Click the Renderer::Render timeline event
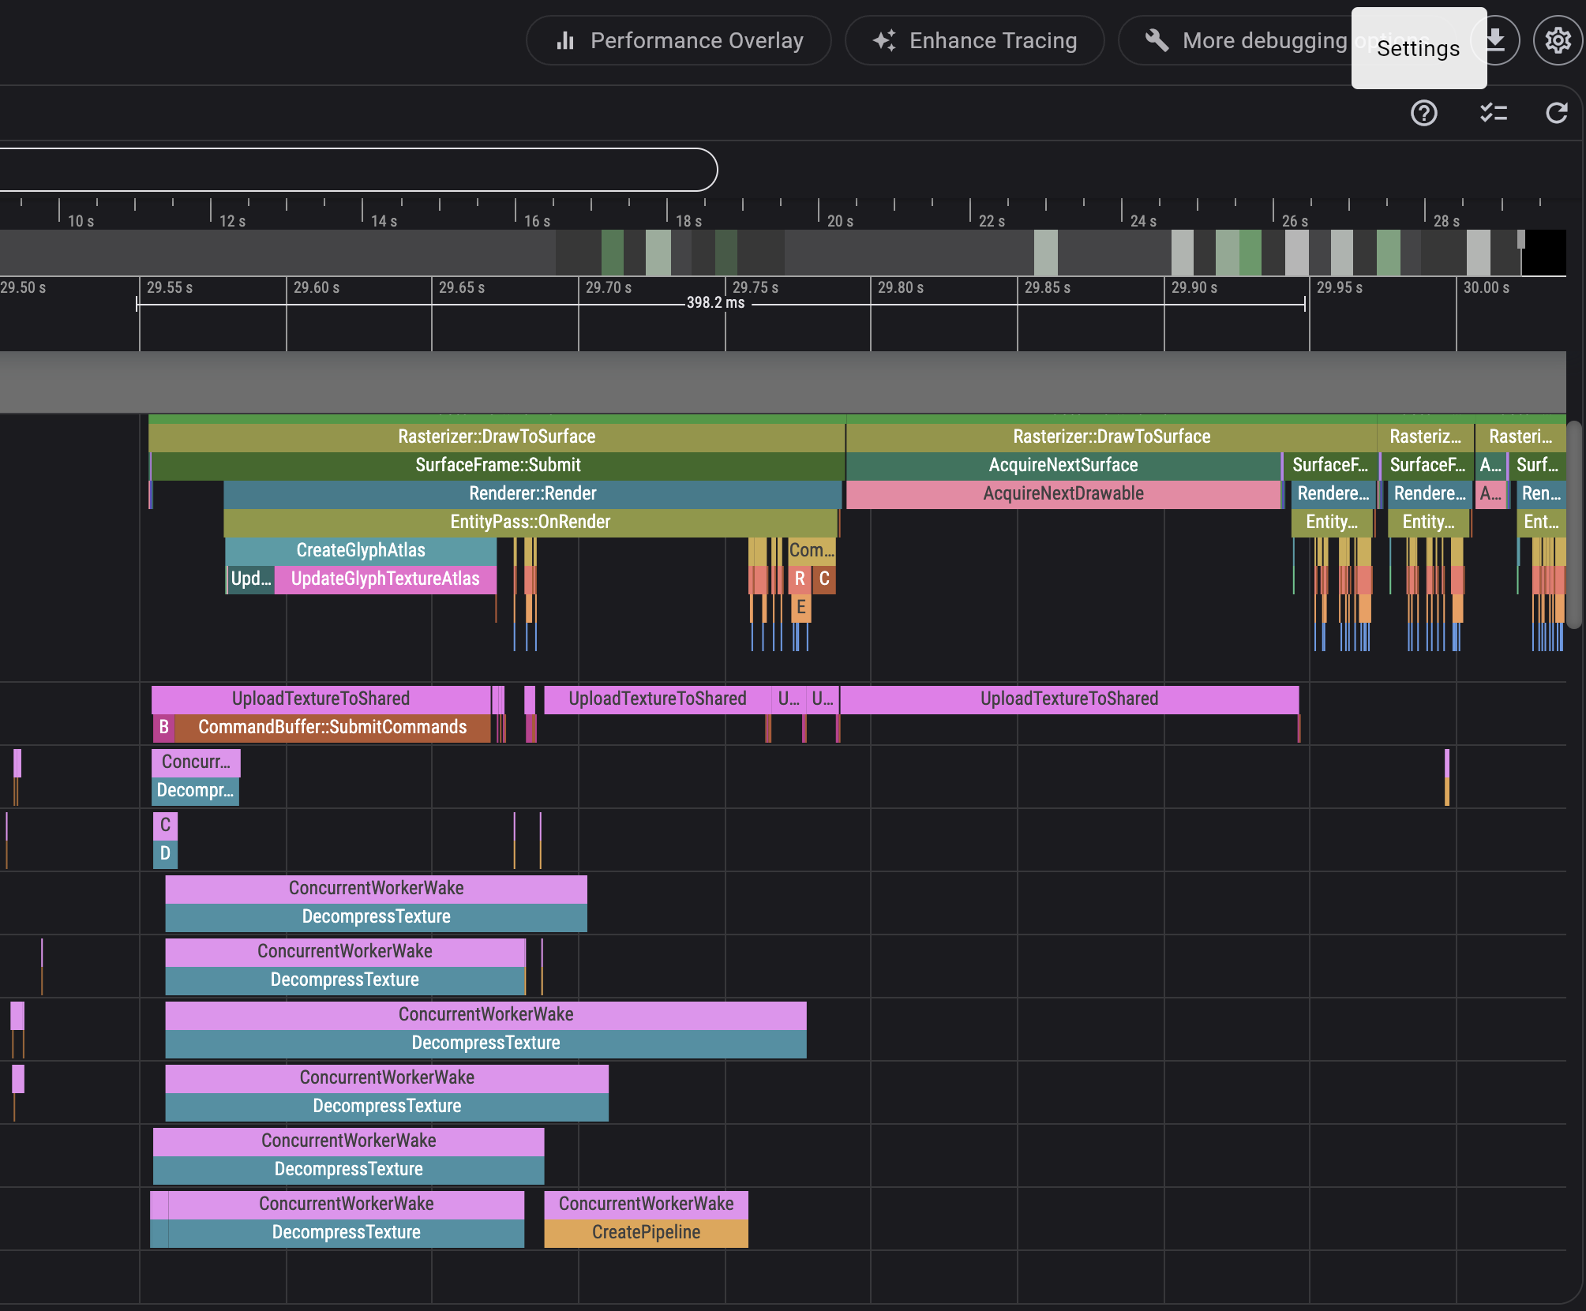Screen dimensions: 1586x1311 [x=532, y=493]
